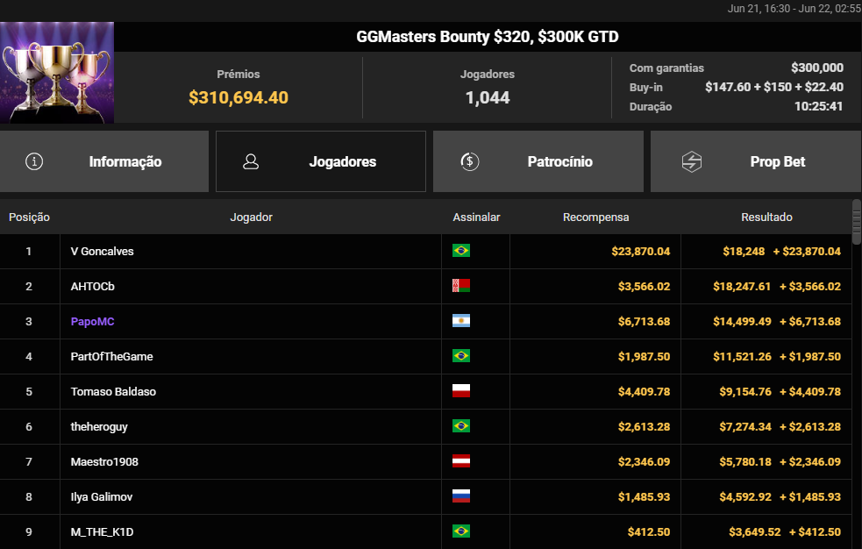Sort by the Posição column header

click(x=29, y=217)
